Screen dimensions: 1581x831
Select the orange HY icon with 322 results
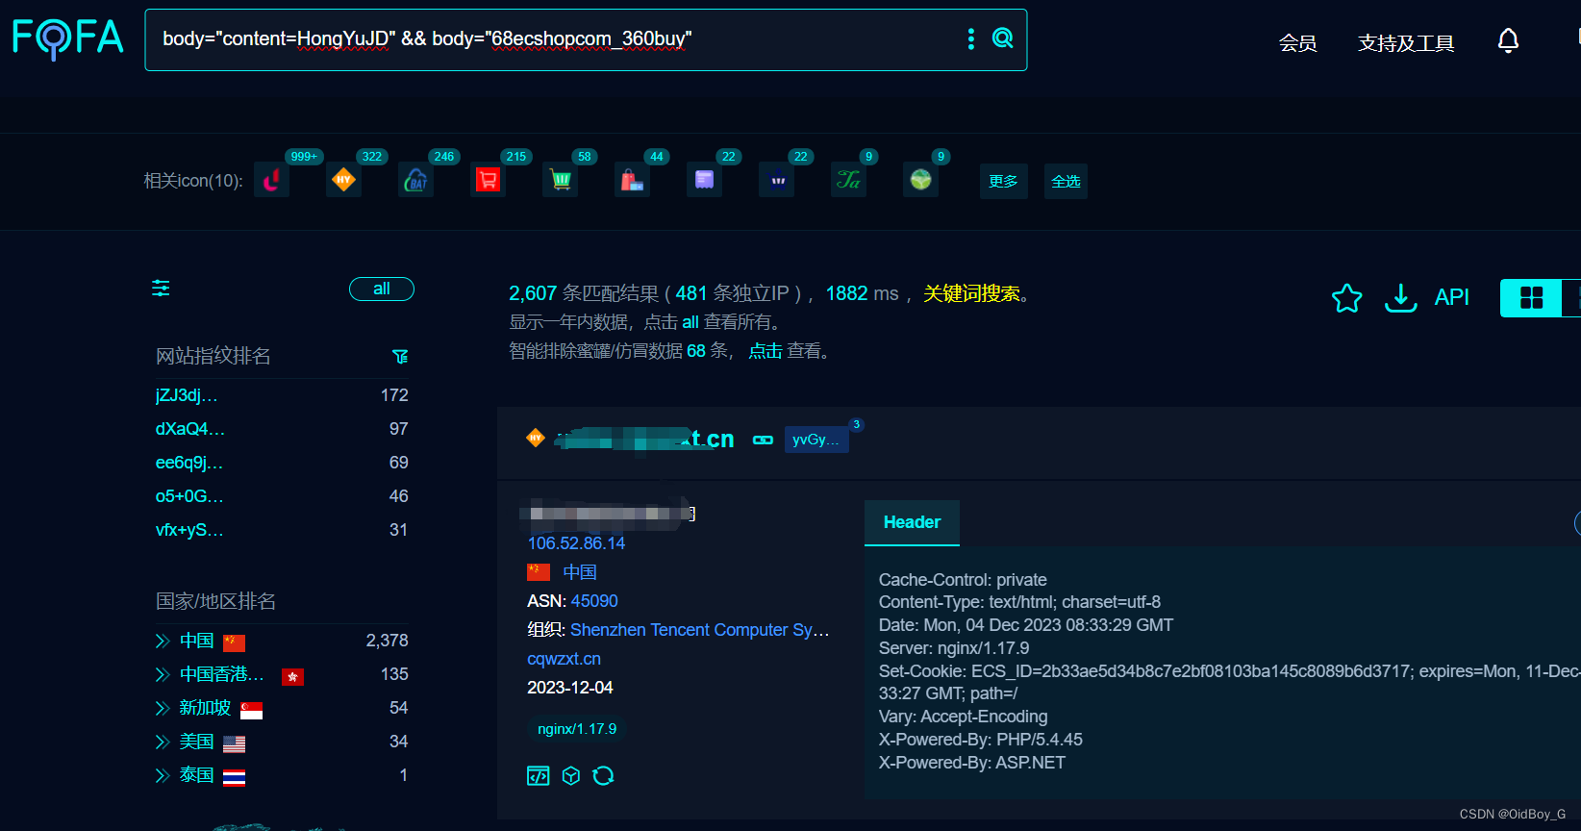[x=343, y=180]
